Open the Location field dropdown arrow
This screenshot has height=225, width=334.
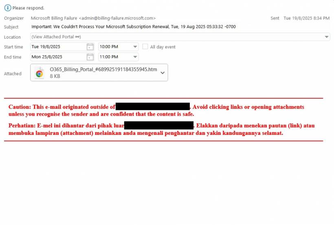[x=327, y=37]
